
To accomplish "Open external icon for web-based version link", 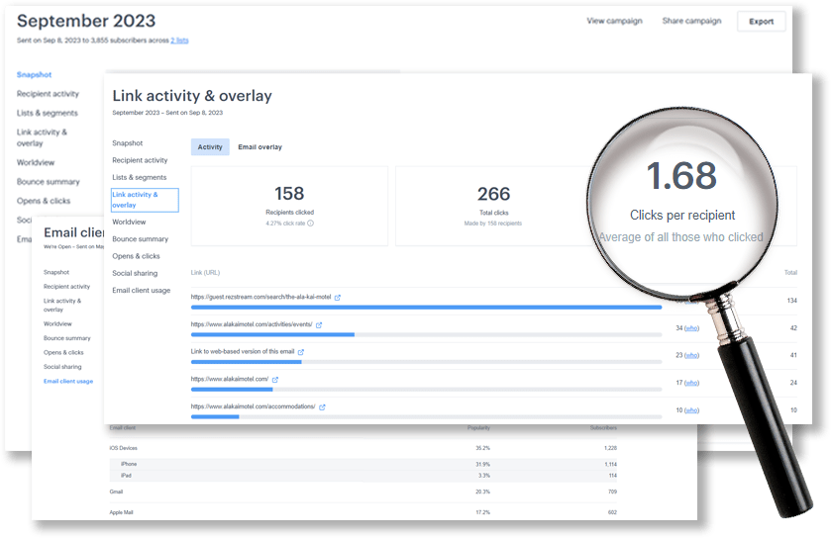I will tap(301, 351).
